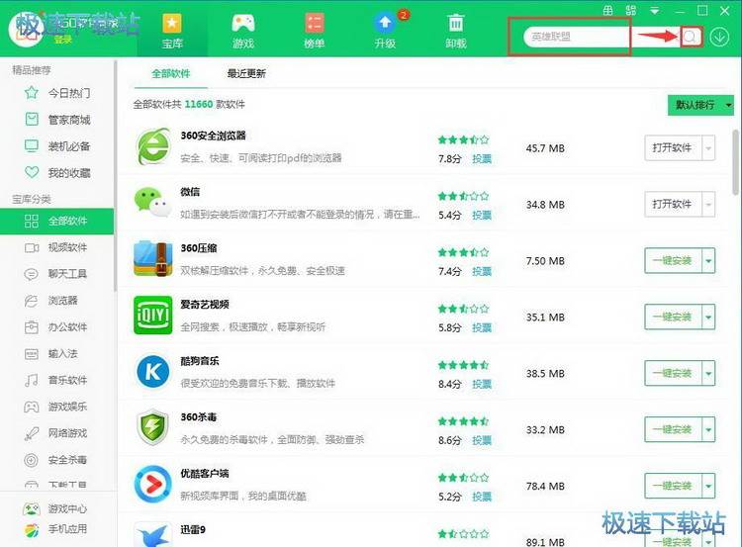
Task: Click 打开软件 for 微信
Action: click(x=674, y=205)
